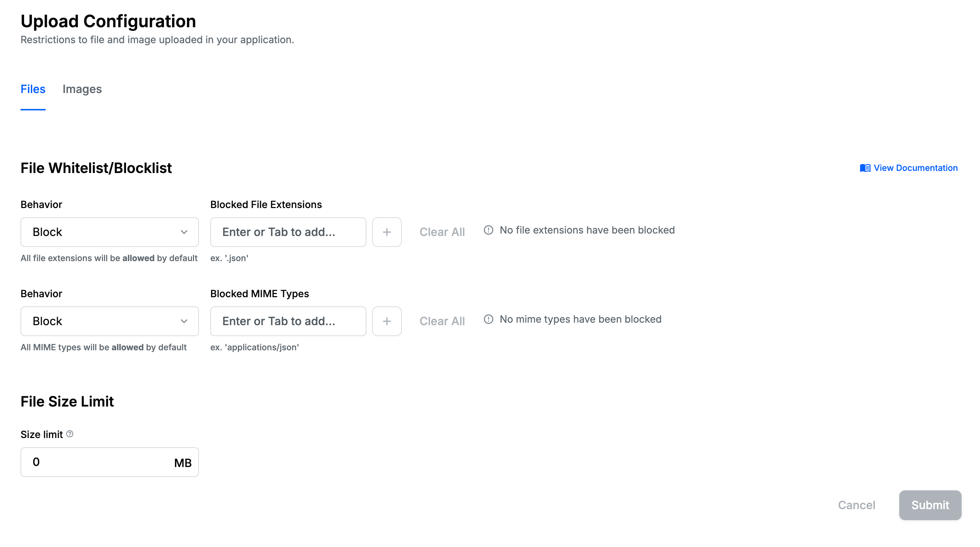Viewport: 980px width, 547px height.
Task: Expand the chevron of the file extensions Behavior
Action: pos(184,232)
